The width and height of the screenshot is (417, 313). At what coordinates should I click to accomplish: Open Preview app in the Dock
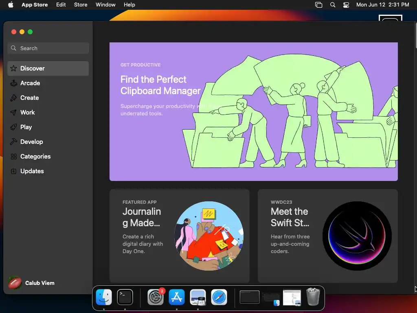(198, 297)
